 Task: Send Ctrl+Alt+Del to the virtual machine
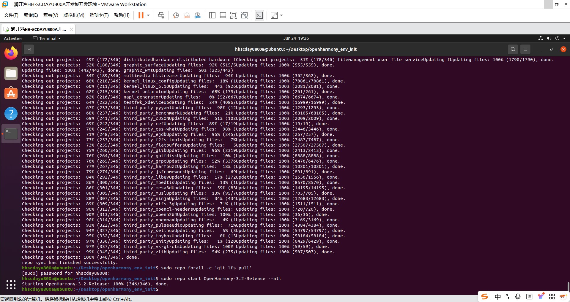click(161, 15)
